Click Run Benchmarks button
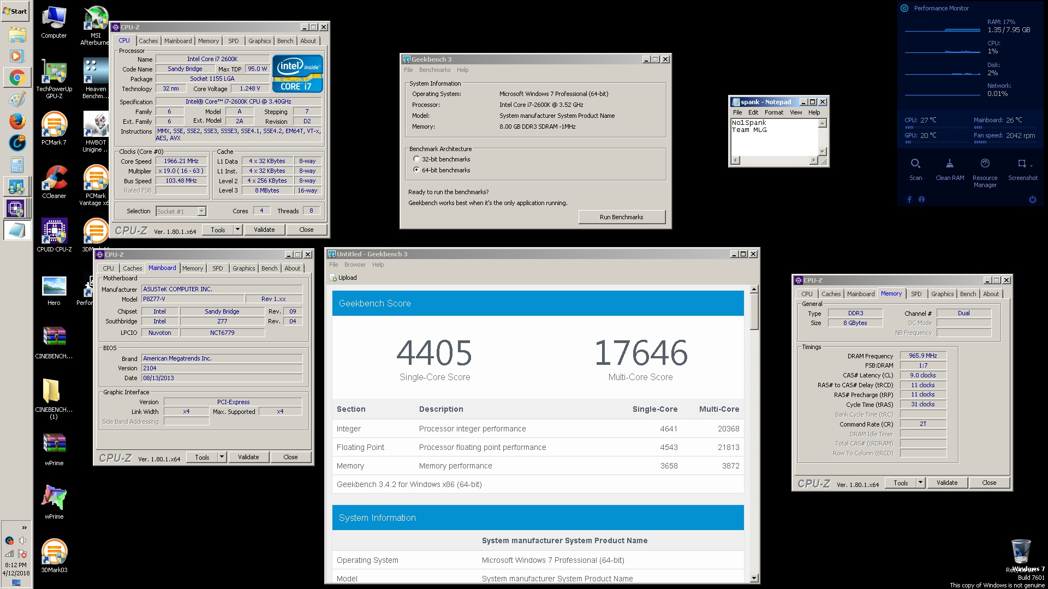1048x589 pixels. (x=622, y=217)
